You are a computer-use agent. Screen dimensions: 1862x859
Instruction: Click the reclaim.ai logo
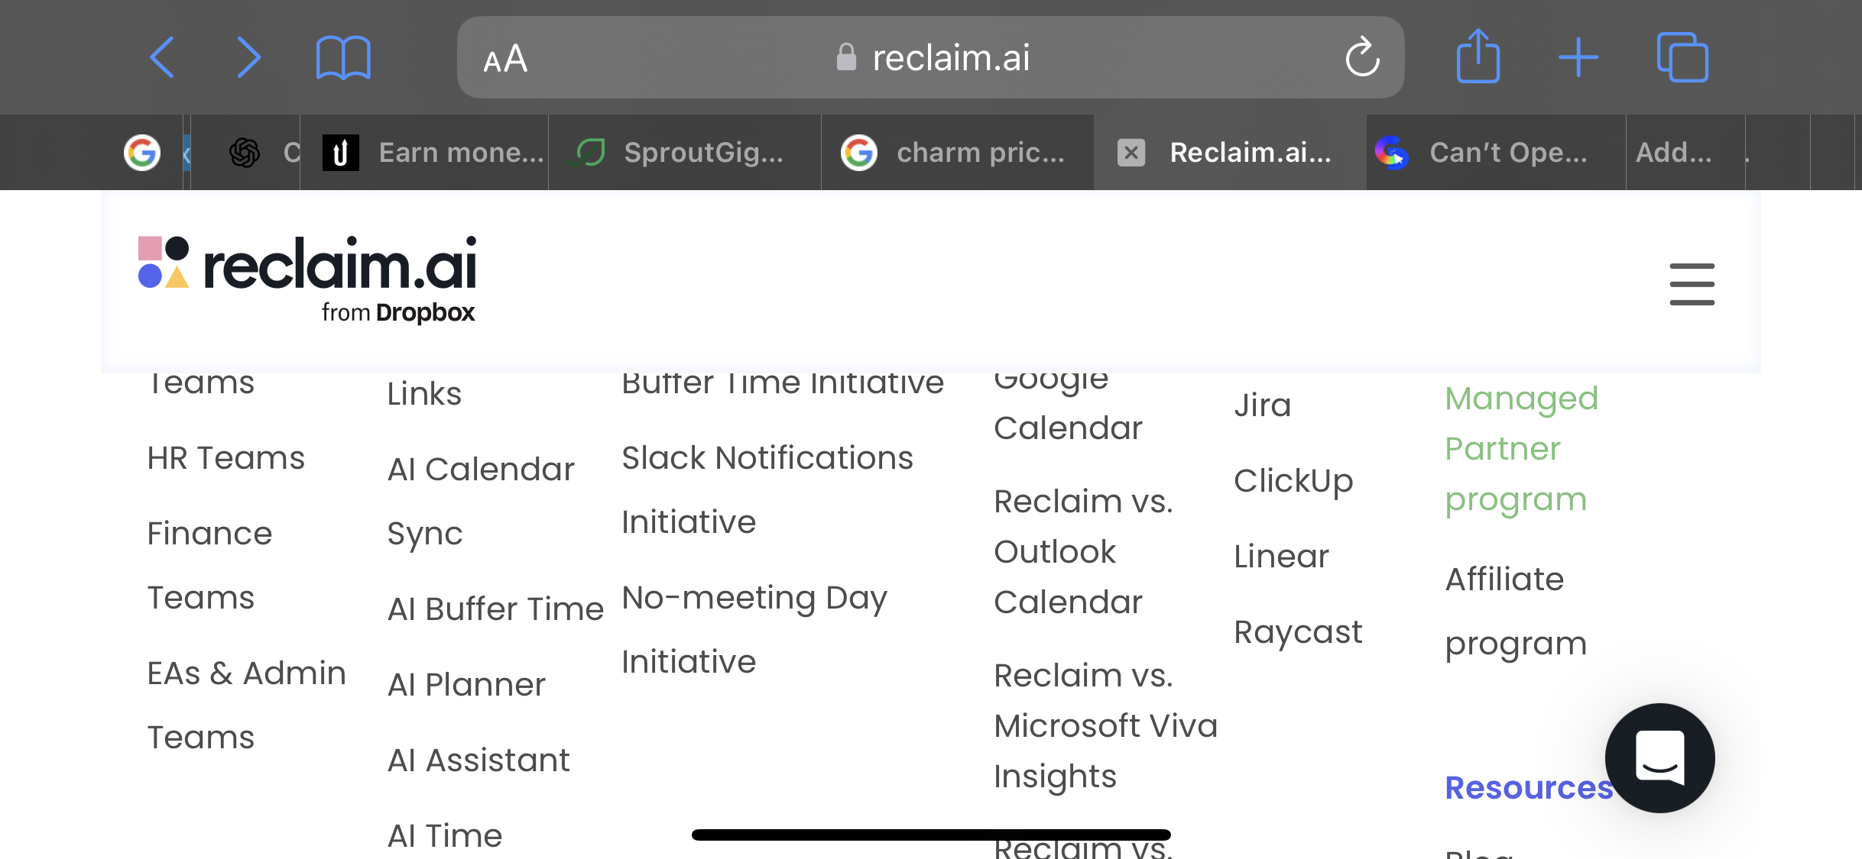(x=307, y=279)
